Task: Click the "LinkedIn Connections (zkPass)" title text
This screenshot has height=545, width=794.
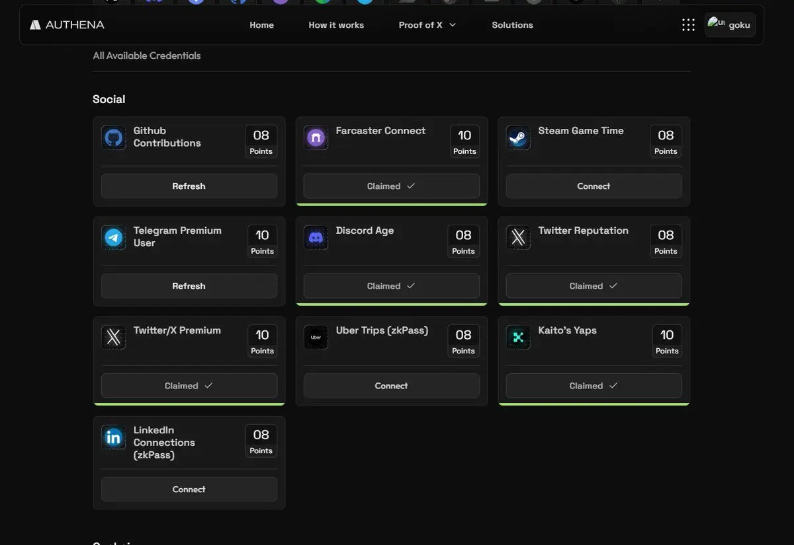Action: pos(164,442)
